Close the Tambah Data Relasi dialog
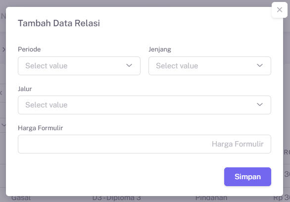Screen dimensions: 290x202 280,10
